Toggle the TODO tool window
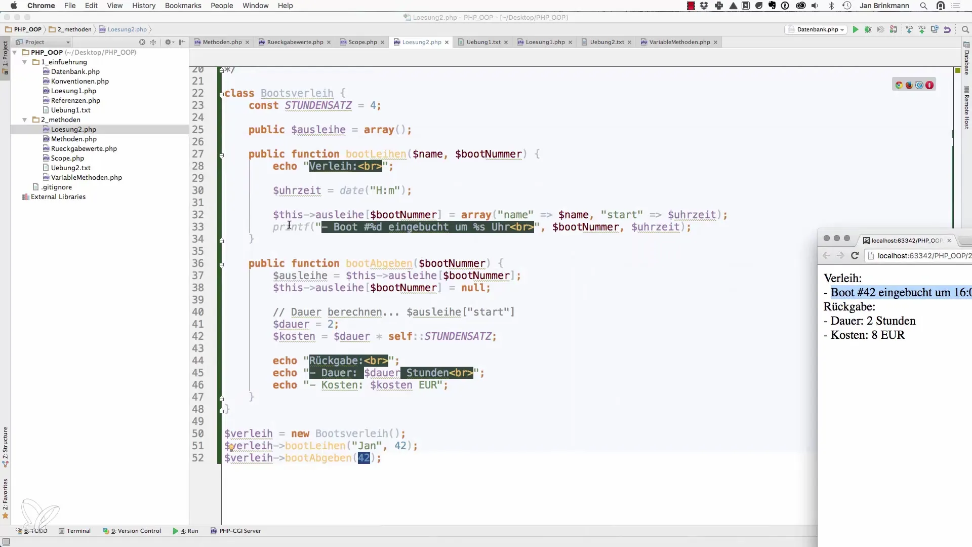Image resolution: width=972 pixels, height=547 pixels. click(31, 531)
